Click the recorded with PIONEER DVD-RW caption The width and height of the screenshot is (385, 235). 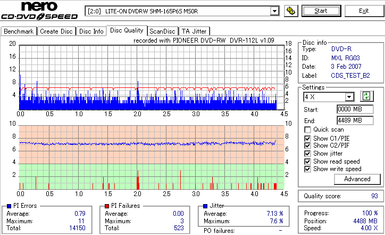tap(204, 40)
